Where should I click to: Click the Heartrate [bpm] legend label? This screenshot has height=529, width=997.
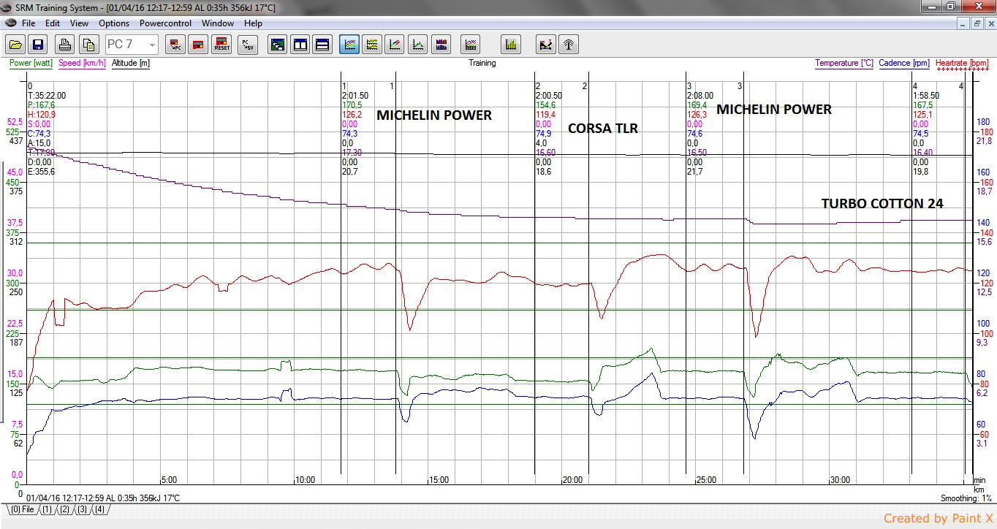coord(962,63)
